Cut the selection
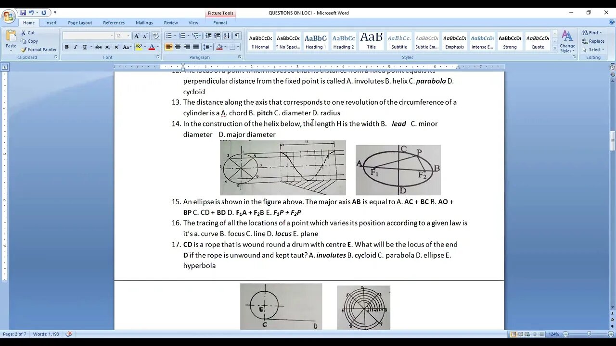Image resolution: width=616 pixels, height=346 pixels. click(x=28, y=33)
